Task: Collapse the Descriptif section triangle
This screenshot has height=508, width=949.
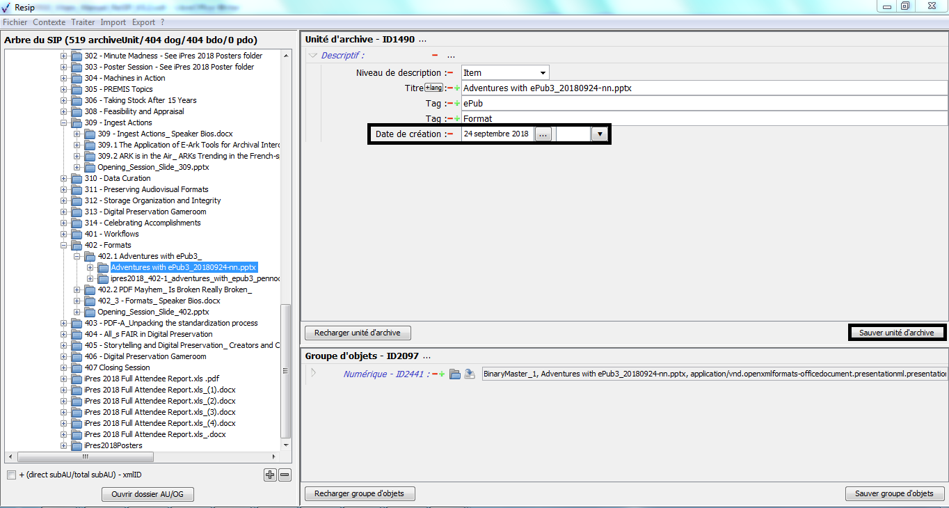Action: point(313,56)
